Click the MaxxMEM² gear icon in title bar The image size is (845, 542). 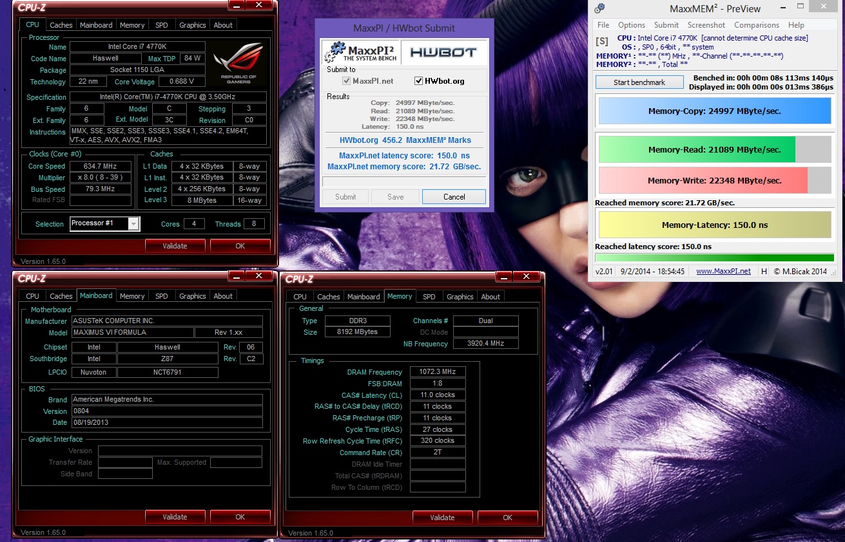(599, 8)
